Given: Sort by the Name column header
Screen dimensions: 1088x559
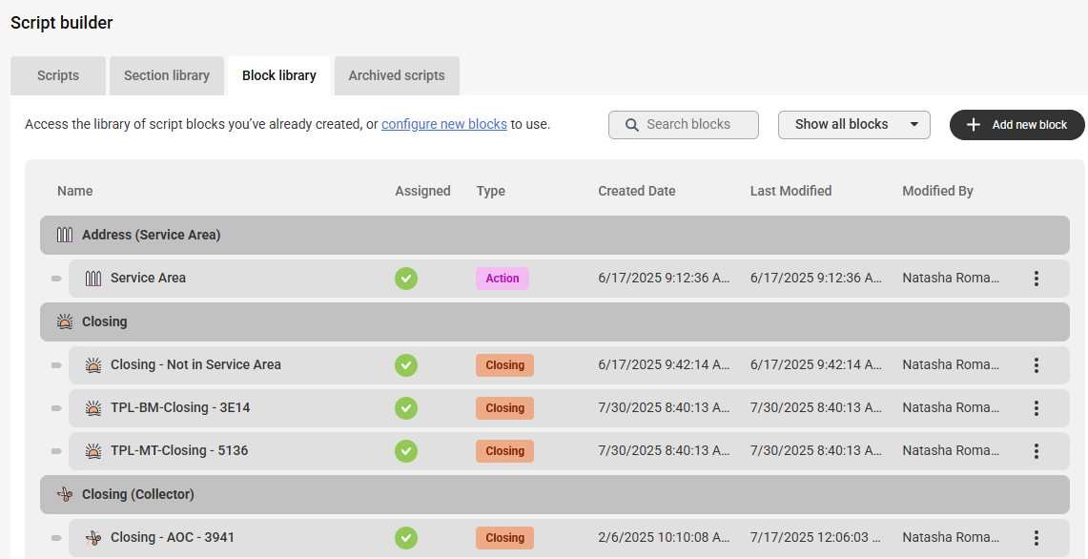Looking at the screenshot, I should [75, 191].
